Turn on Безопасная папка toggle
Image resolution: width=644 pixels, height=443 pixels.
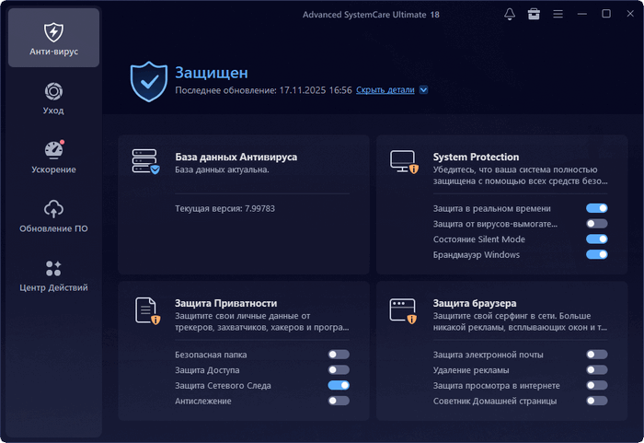[339, 355]
